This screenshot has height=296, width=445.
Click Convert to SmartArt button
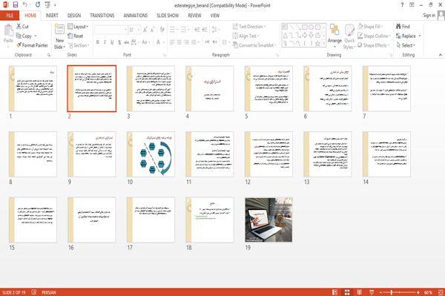(254, 45)
